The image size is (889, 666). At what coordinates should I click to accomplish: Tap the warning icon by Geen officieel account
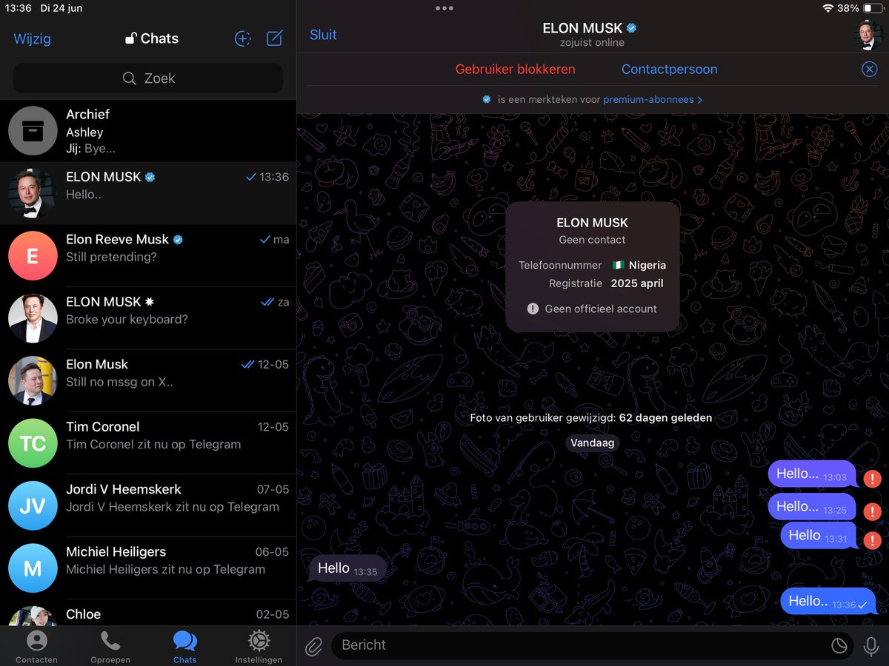coord(533,309)
